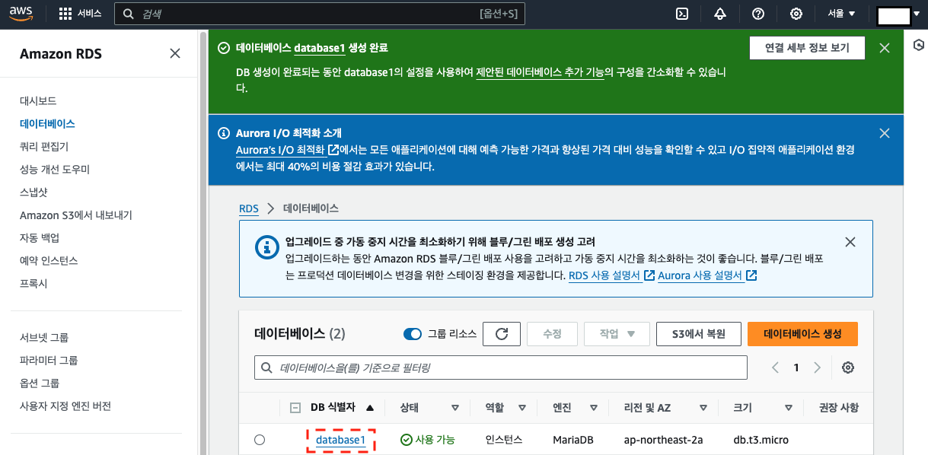Open the limited database add-ons link
Image resolution: width=928 pixels, height=455 pixels.
coord(540,72)
